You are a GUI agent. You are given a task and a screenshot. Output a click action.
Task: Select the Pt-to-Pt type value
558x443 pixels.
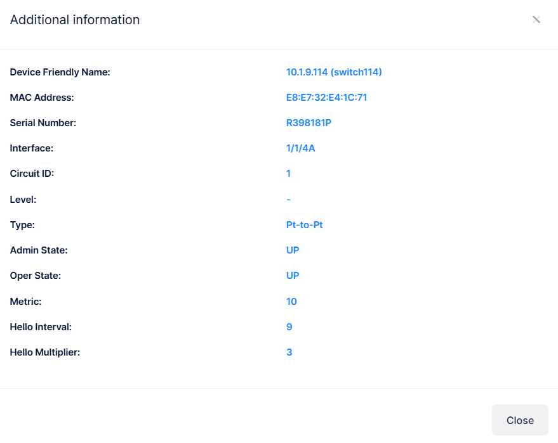tap(303, 224)
